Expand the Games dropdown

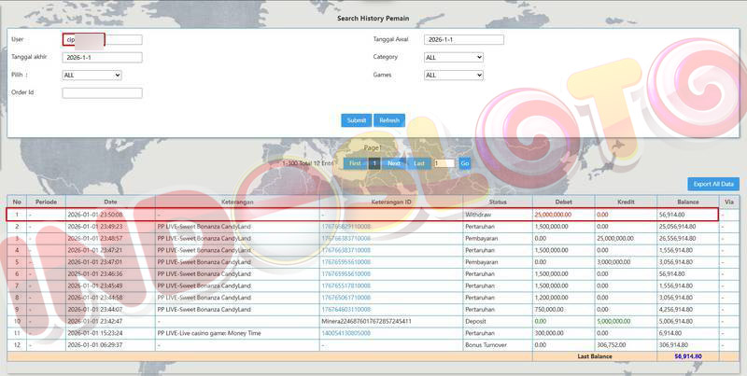[x=453, y=75]
